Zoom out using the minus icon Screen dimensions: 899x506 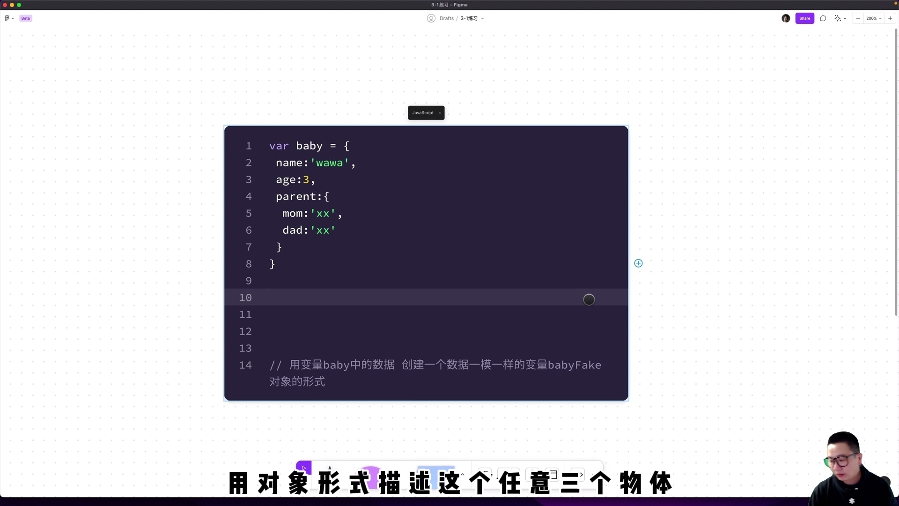point(858,18)
